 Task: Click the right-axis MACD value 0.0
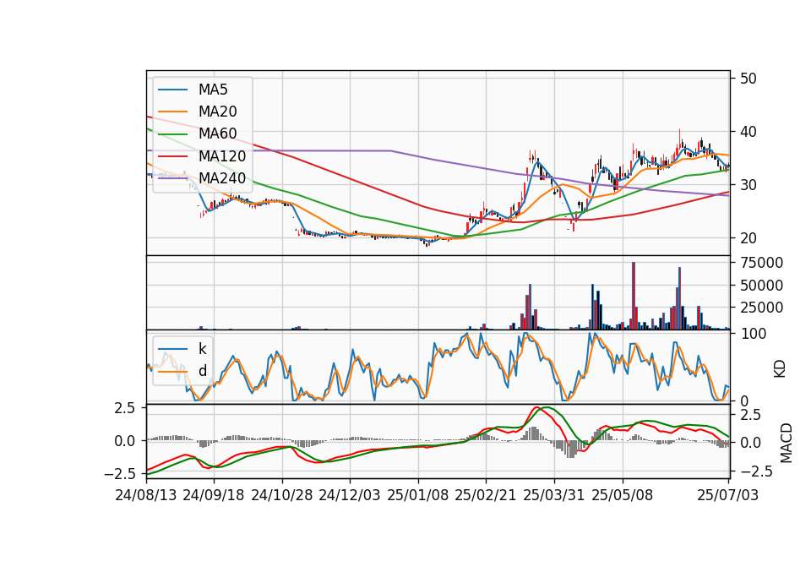(x=750, y=443)
